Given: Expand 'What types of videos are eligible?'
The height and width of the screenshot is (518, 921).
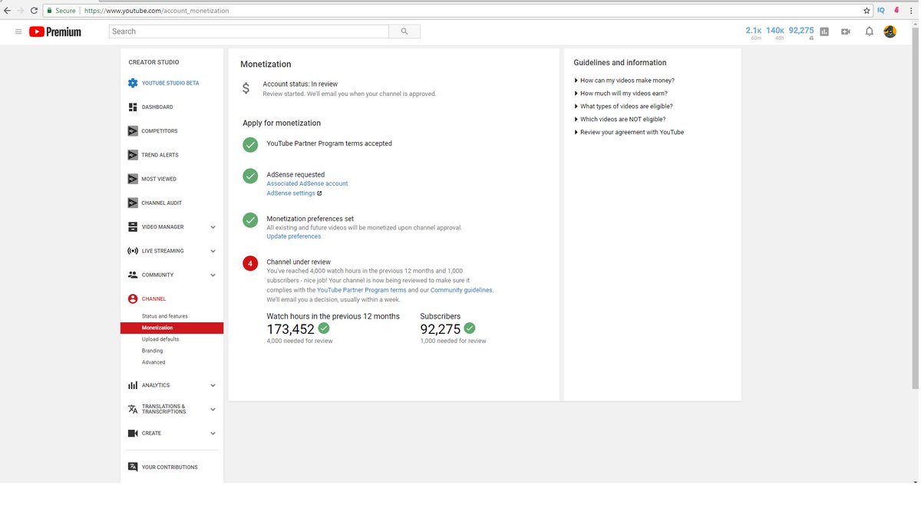Looking at the screenshot, I should click(x=623, y=107).
